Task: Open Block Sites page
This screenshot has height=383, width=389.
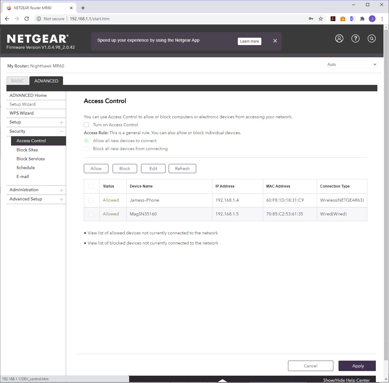Action: coord(27,150)
